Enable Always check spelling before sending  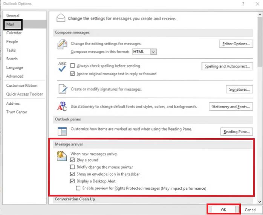73,66
